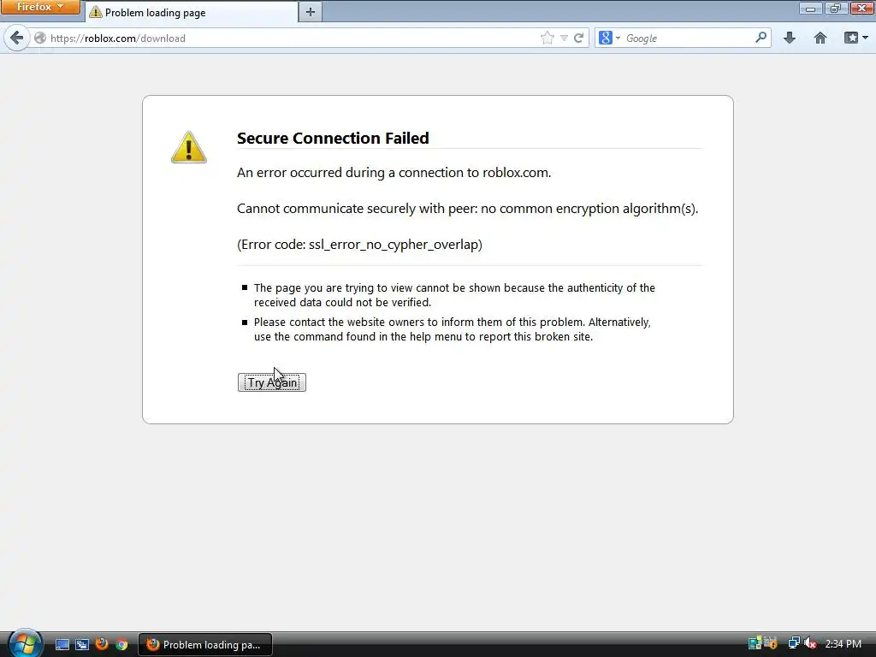Click the search magnifier icon
The image size is (876, 657).
[x=761, y=38]
